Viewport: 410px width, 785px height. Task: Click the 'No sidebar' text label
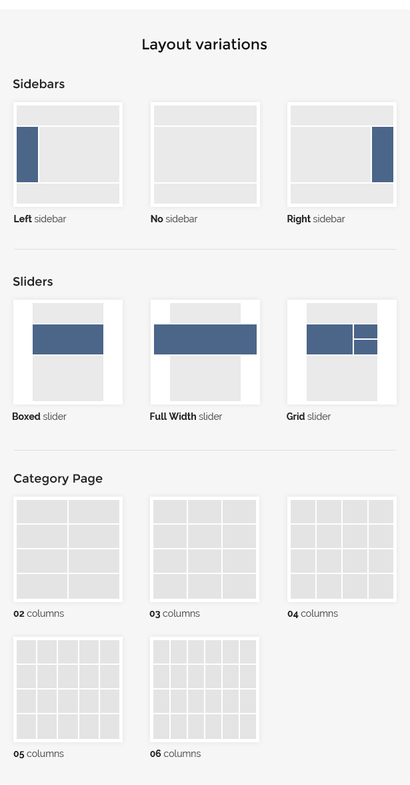coord(174,219)
